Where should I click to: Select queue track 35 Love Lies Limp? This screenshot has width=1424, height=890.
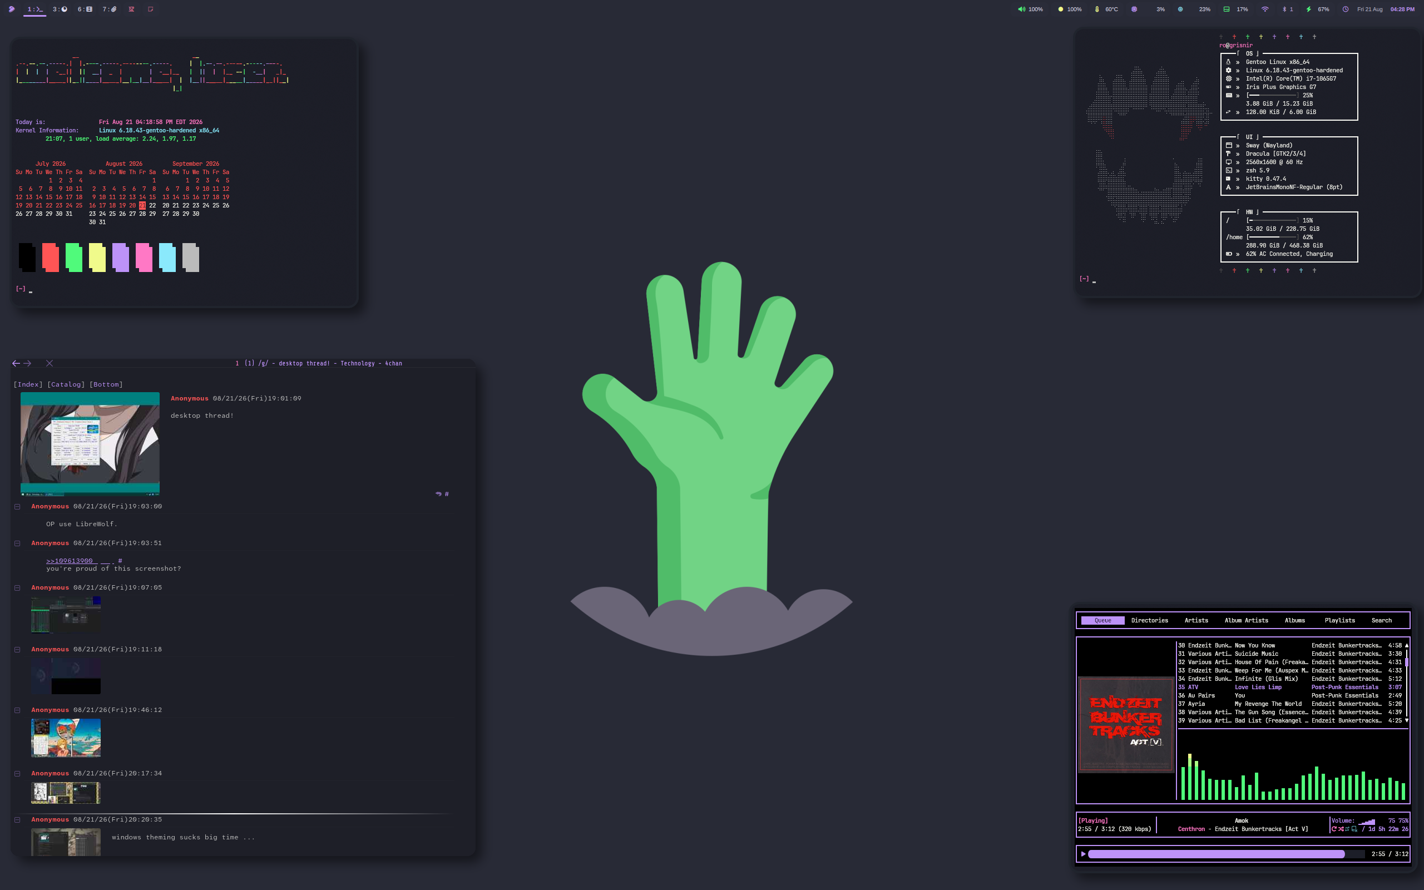coord(1290,688)
